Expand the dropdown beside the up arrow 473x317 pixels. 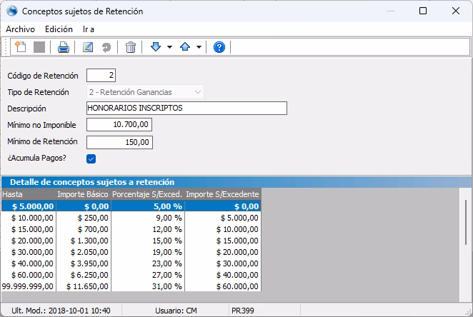point(199,47)
